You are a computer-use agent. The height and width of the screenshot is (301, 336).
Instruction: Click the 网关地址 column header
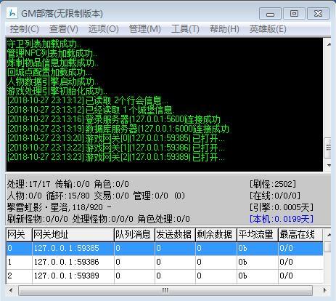click(x=73, y=234)
